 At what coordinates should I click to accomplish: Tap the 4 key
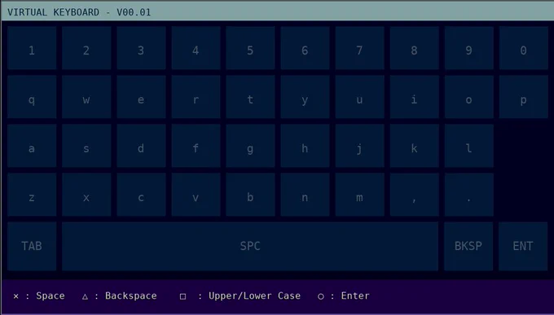[196, 48]
